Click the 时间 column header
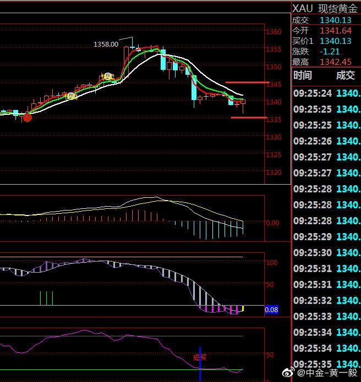The image size is (361, 382). (x=302, y=75)
